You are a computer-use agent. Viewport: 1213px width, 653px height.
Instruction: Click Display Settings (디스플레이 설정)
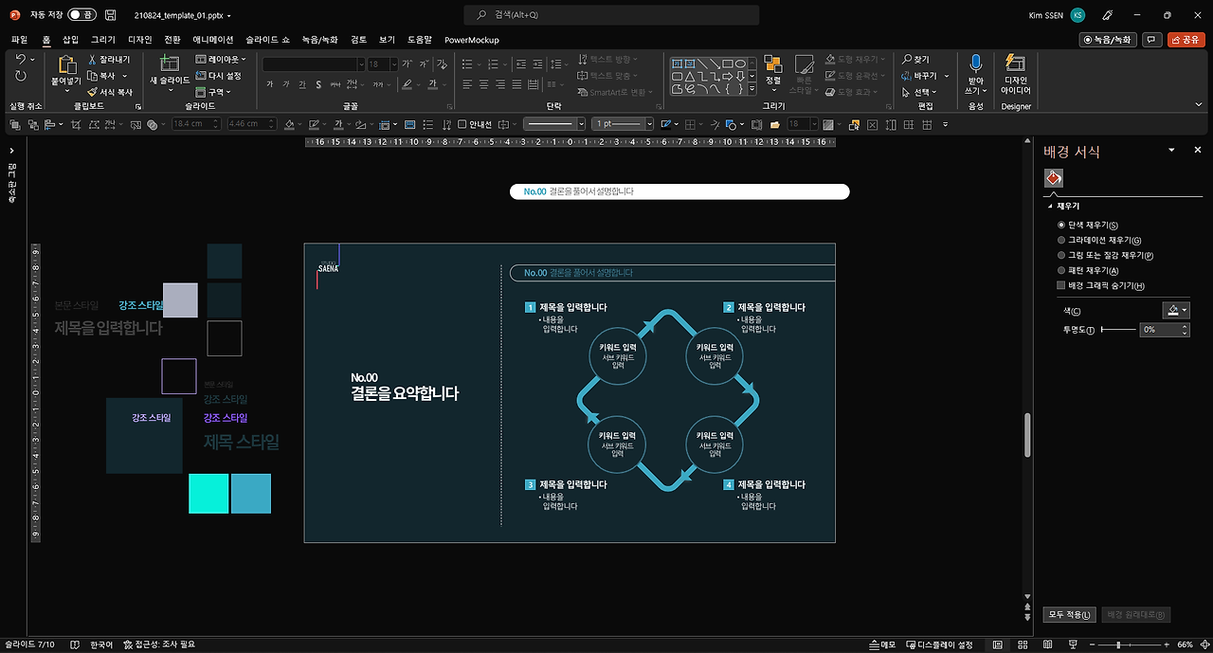pyautogui.click(x=939, y=644)
